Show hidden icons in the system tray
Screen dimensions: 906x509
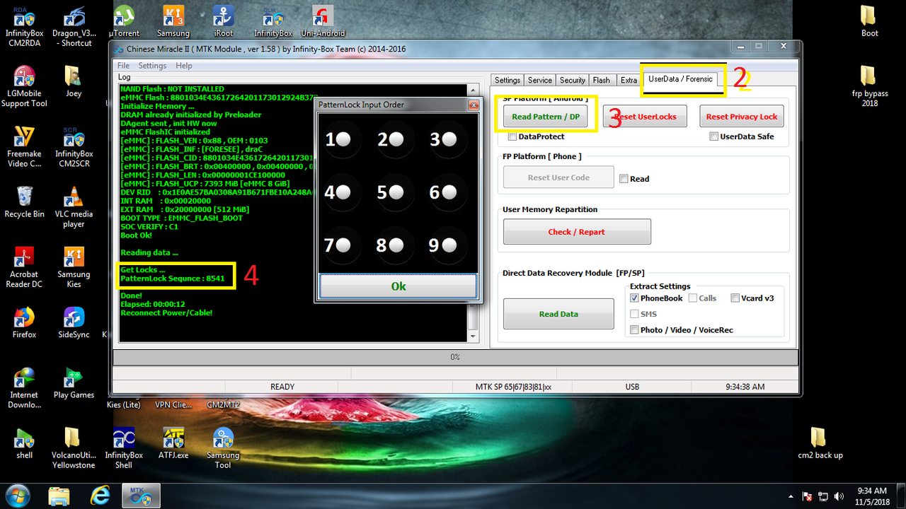coord(792,496)
